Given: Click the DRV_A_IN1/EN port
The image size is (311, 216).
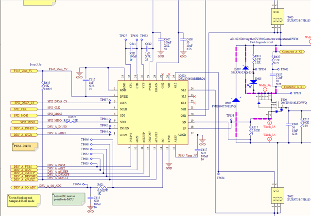Looking at the screenshot, I should pyautogui.click(x=24, y=128).
